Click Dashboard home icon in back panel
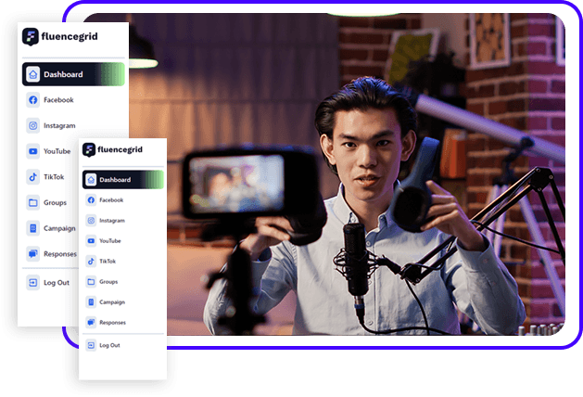This screenshot has width=583, height=397. point(33,74)
